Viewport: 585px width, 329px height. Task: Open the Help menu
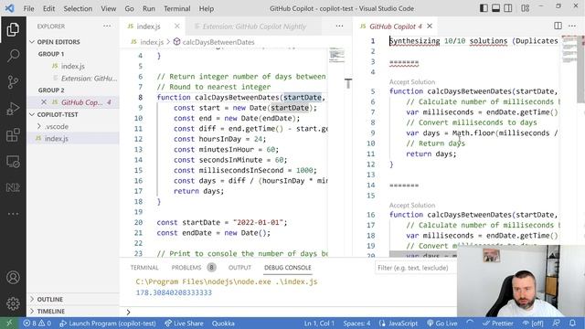(207, 8)
